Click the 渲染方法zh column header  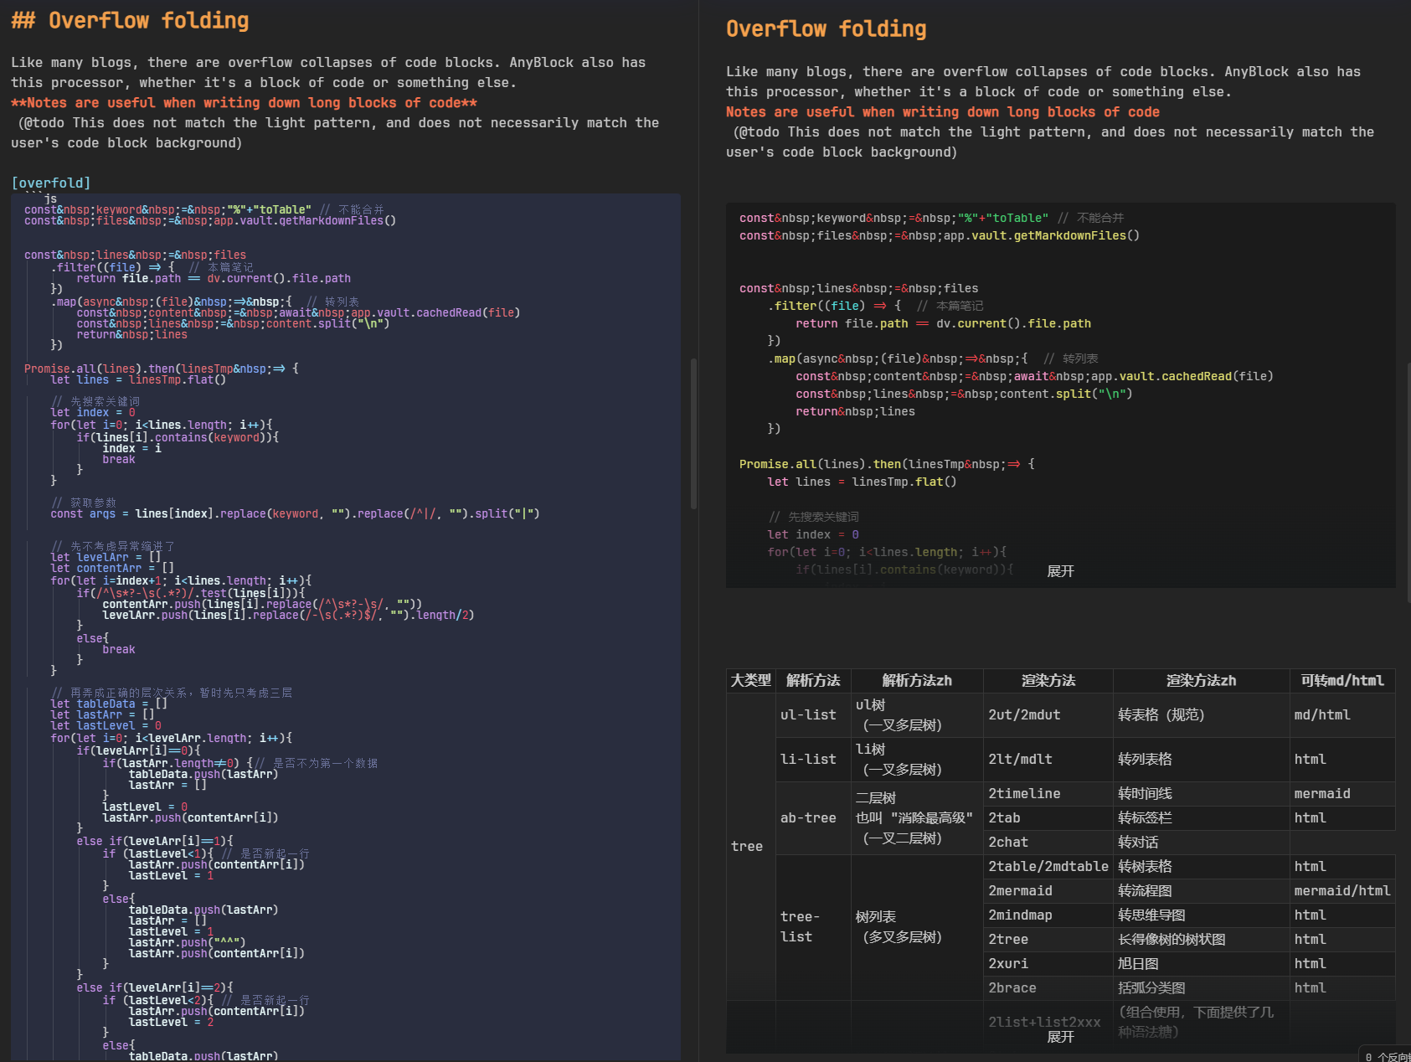click(1200, 681)
